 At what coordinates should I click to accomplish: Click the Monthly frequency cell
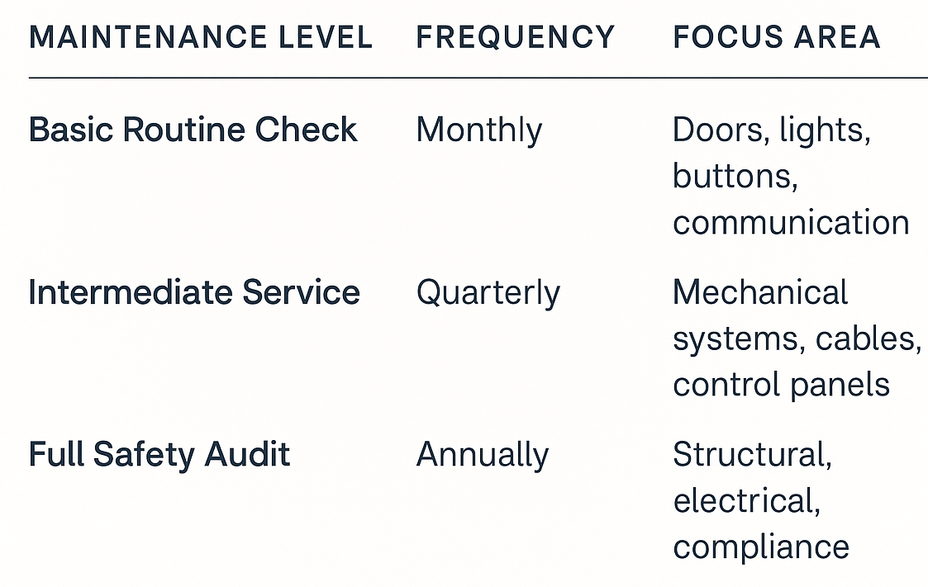point(478,130)
